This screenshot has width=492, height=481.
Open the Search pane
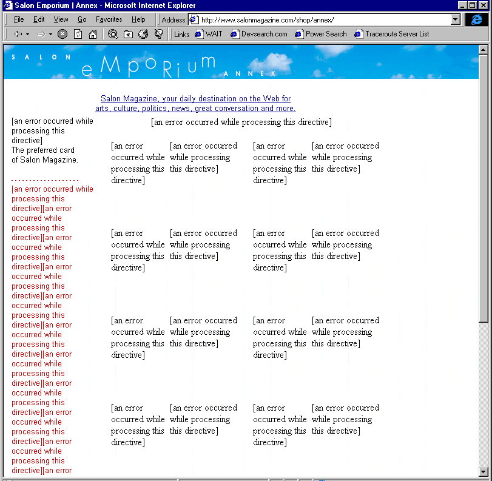113,34
